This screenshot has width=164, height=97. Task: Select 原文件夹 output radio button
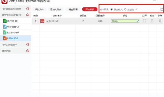pos(112,10)
